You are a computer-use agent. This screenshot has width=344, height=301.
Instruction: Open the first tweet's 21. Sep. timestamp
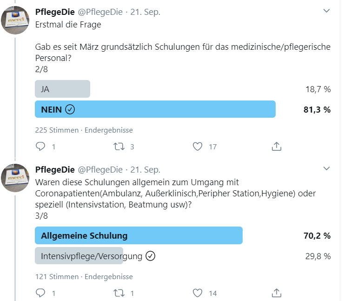point(145,12)
